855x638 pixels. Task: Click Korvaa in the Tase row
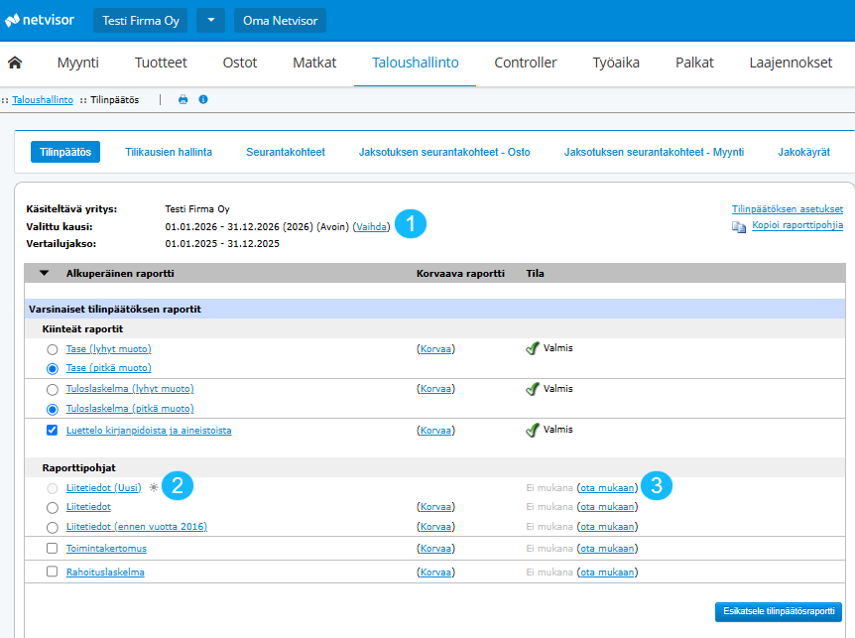pyautogui.click(x=435, y=349)
